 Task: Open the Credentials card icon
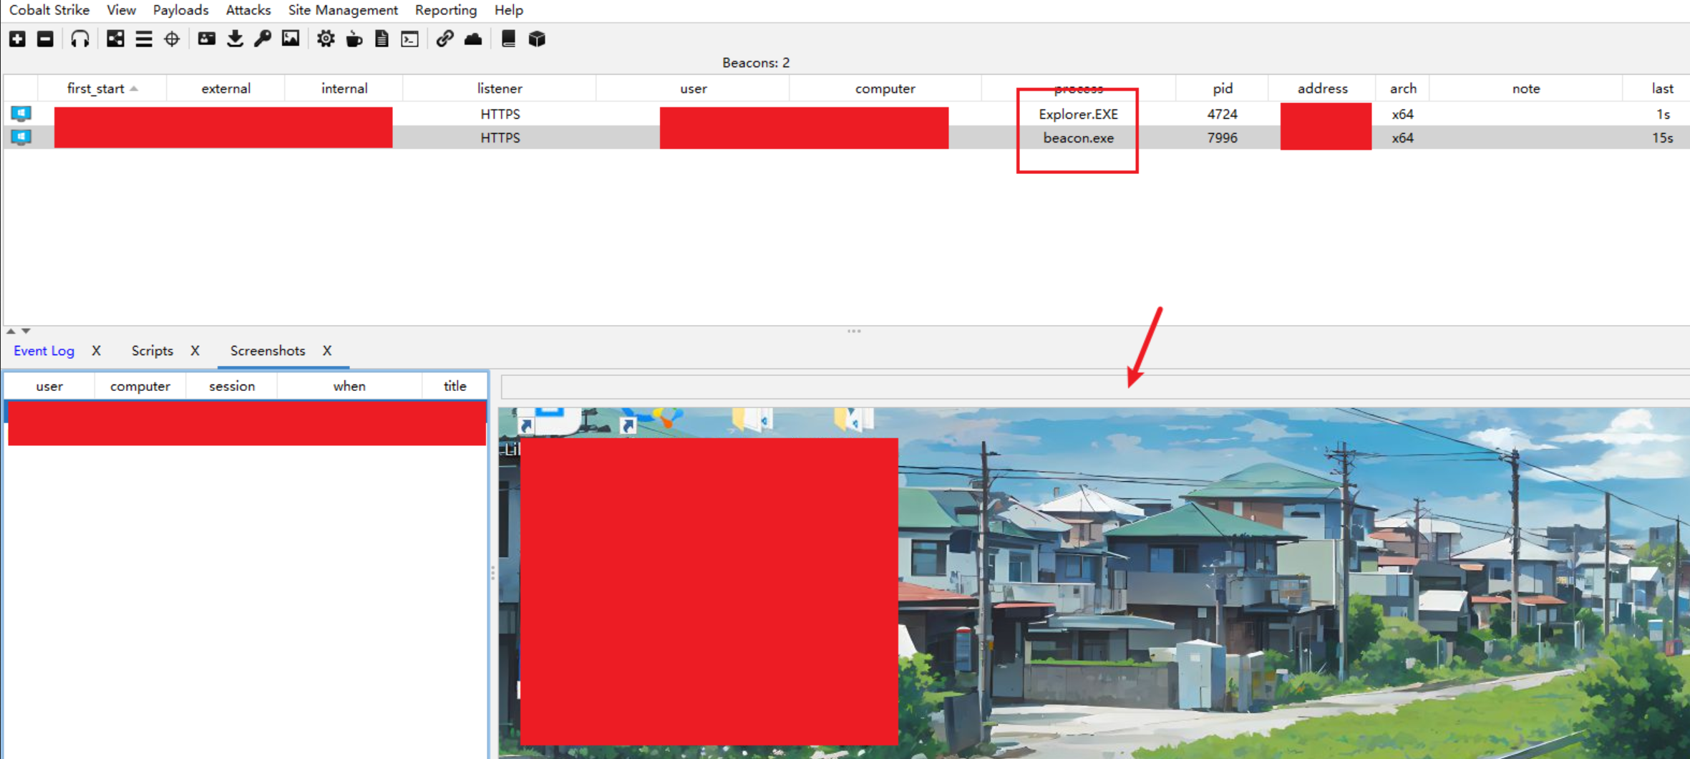207,39
